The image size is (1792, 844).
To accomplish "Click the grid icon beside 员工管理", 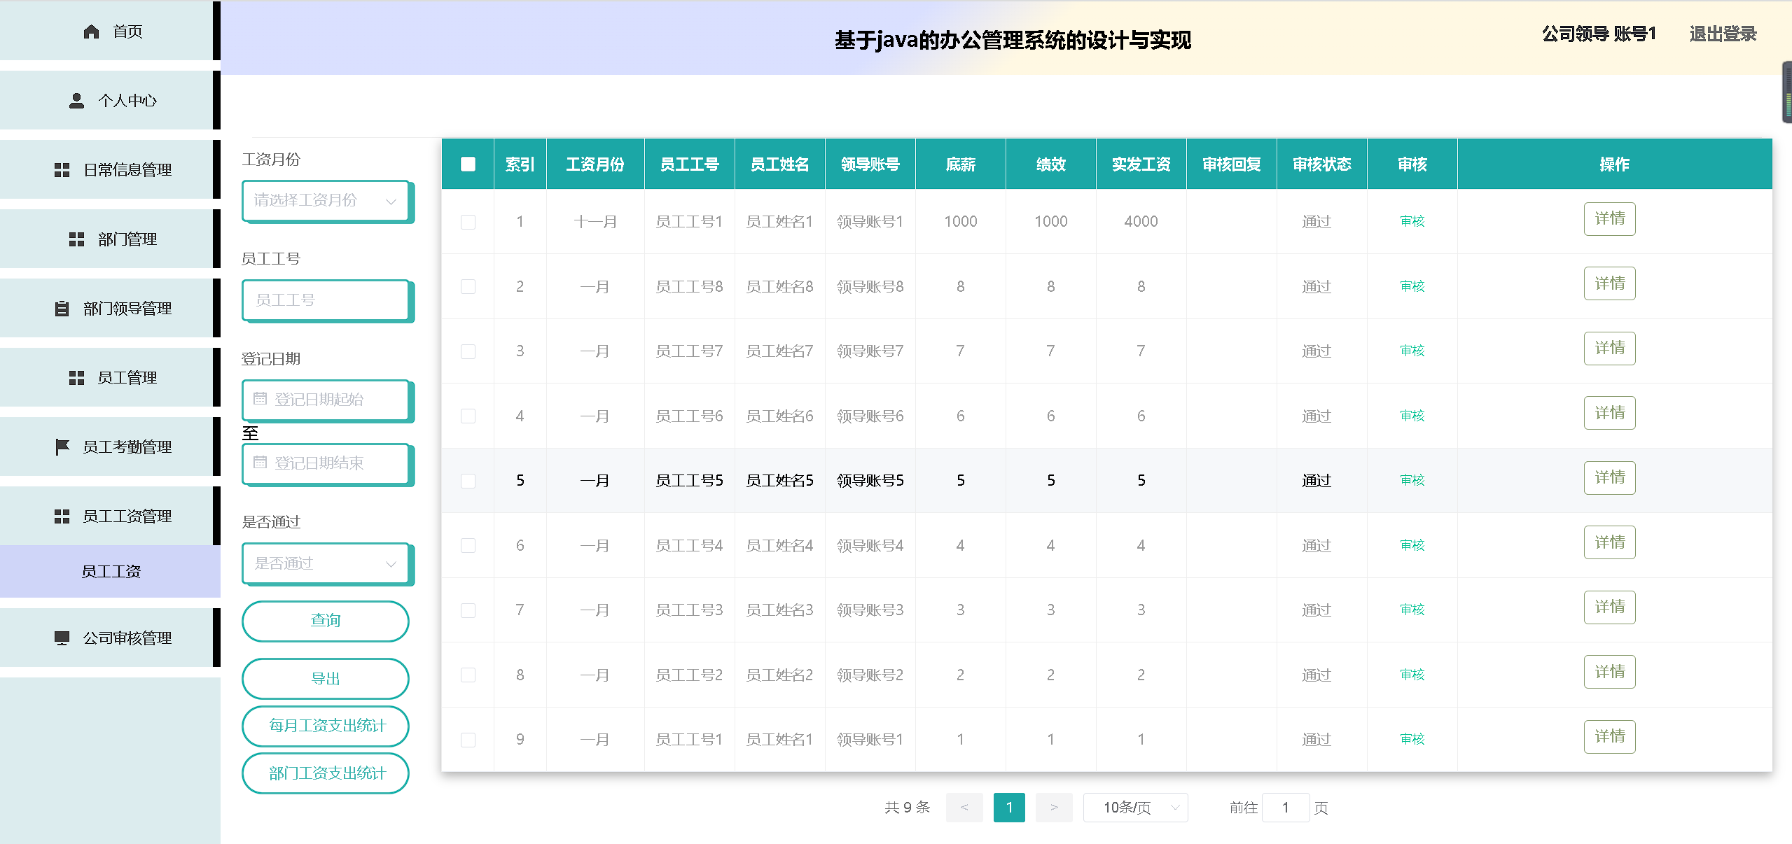I will (76, 378).
